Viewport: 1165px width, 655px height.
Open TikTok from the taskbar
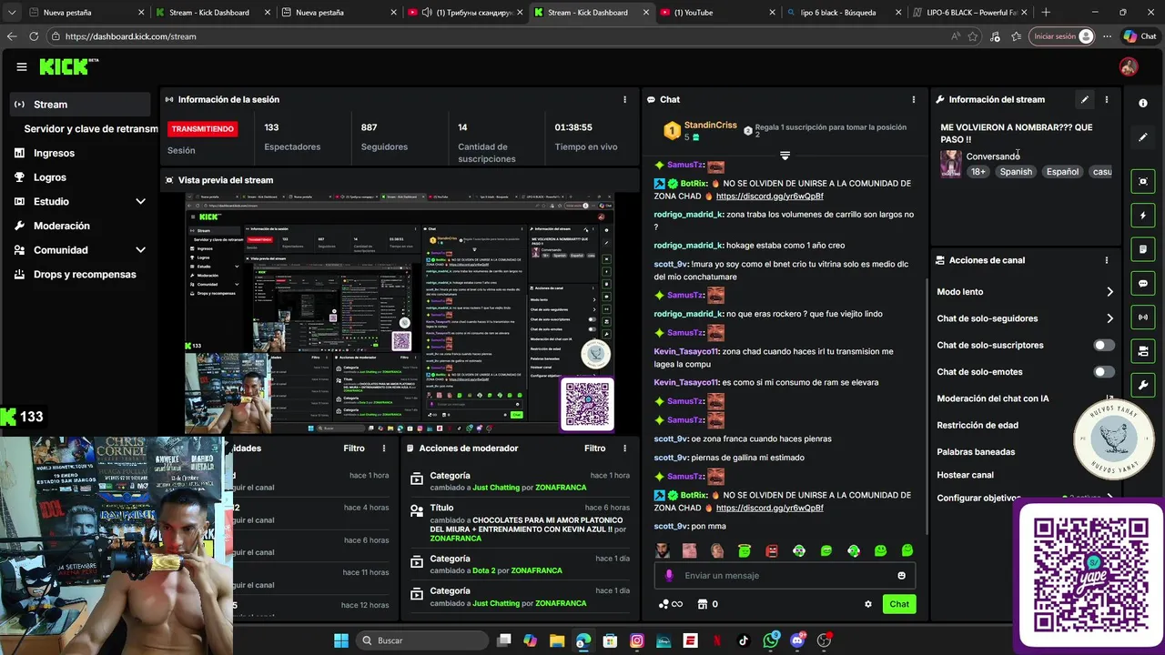(744, 640)
